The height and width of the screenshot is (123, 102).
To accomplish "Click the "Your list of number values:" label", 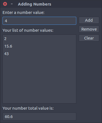I will pos(28,30).
